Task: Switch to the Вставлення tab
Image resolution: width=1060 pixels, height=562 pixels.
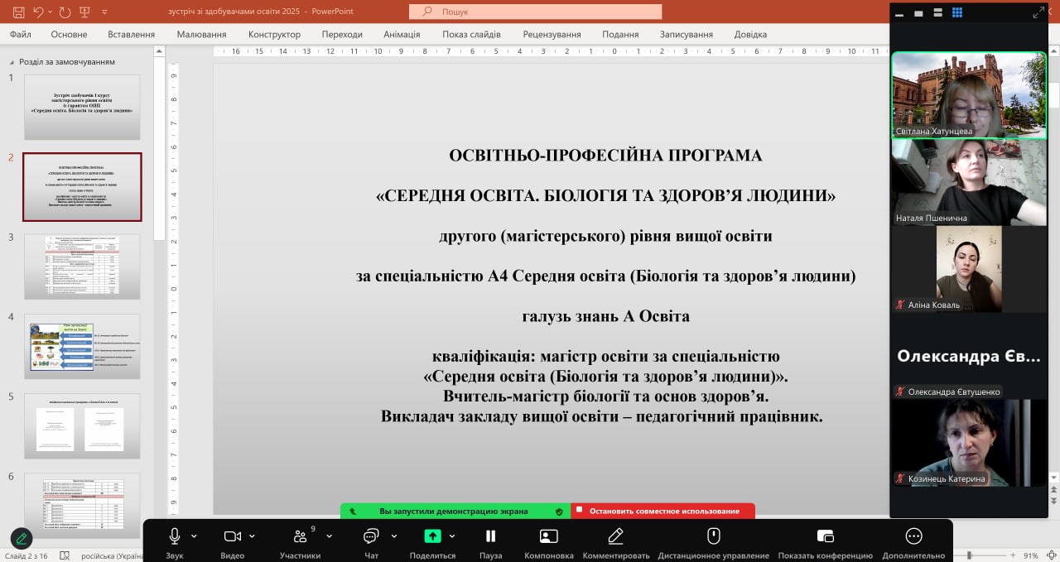Action: coord(131,34)
